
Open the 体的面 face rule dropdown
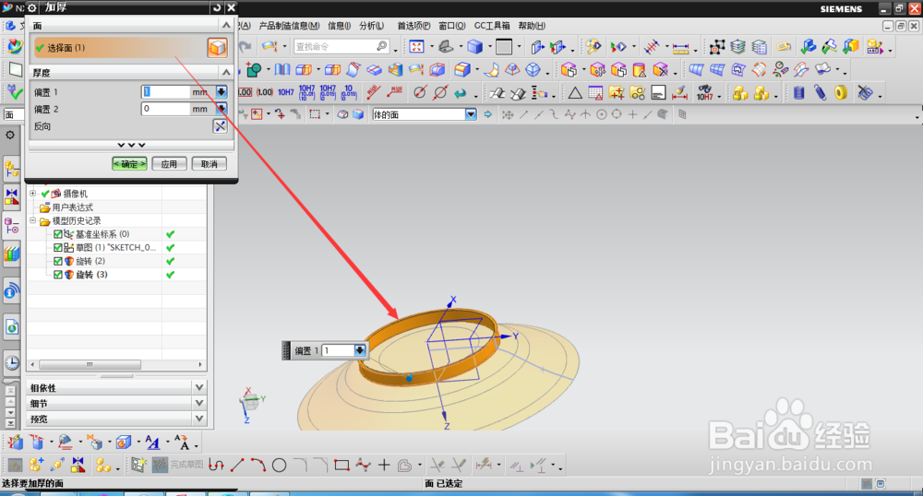[471, 114]
